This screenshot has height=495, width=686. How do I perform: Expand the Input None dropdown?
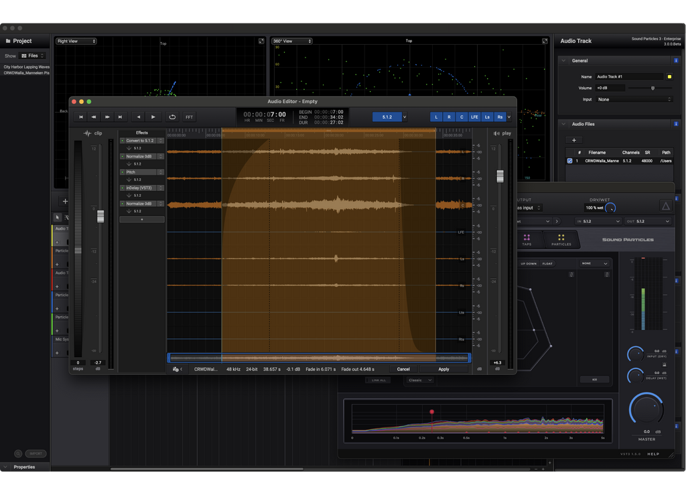634,99
